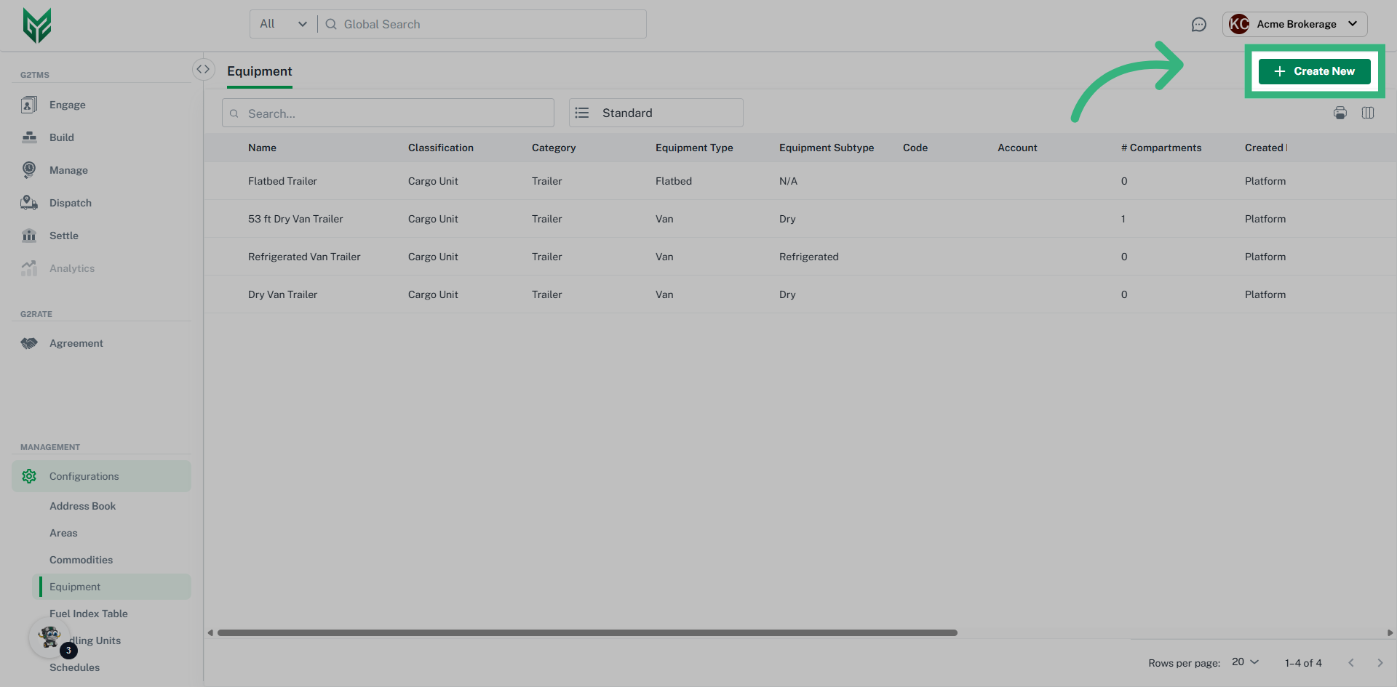The width and height of the screenshot is (1397, 687).
Task: Open the chat messages icon
Action: coord(1198,25)
